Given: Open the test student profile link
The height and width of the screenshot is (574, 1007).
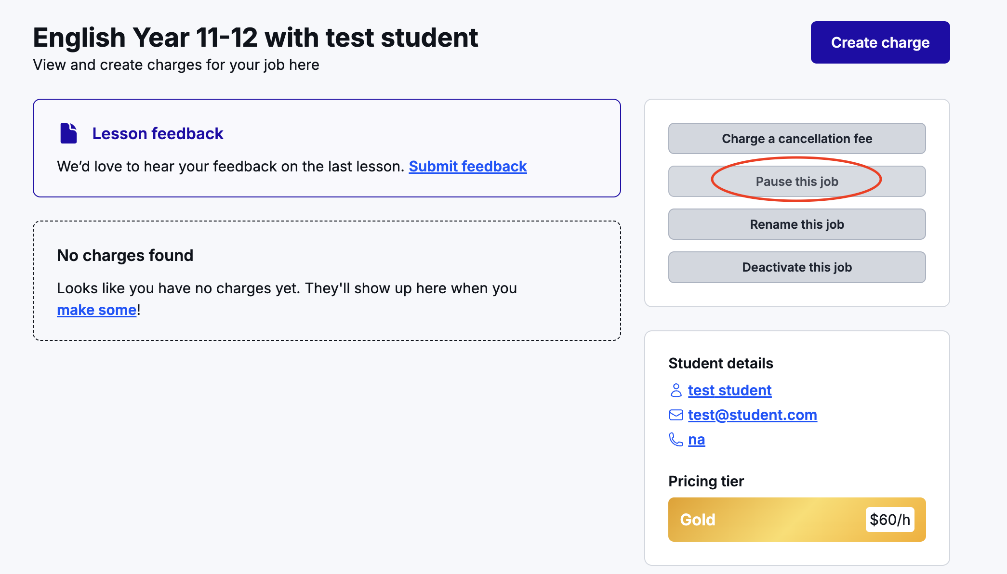Looking at the screenshot, I should [x=729, y=390].
